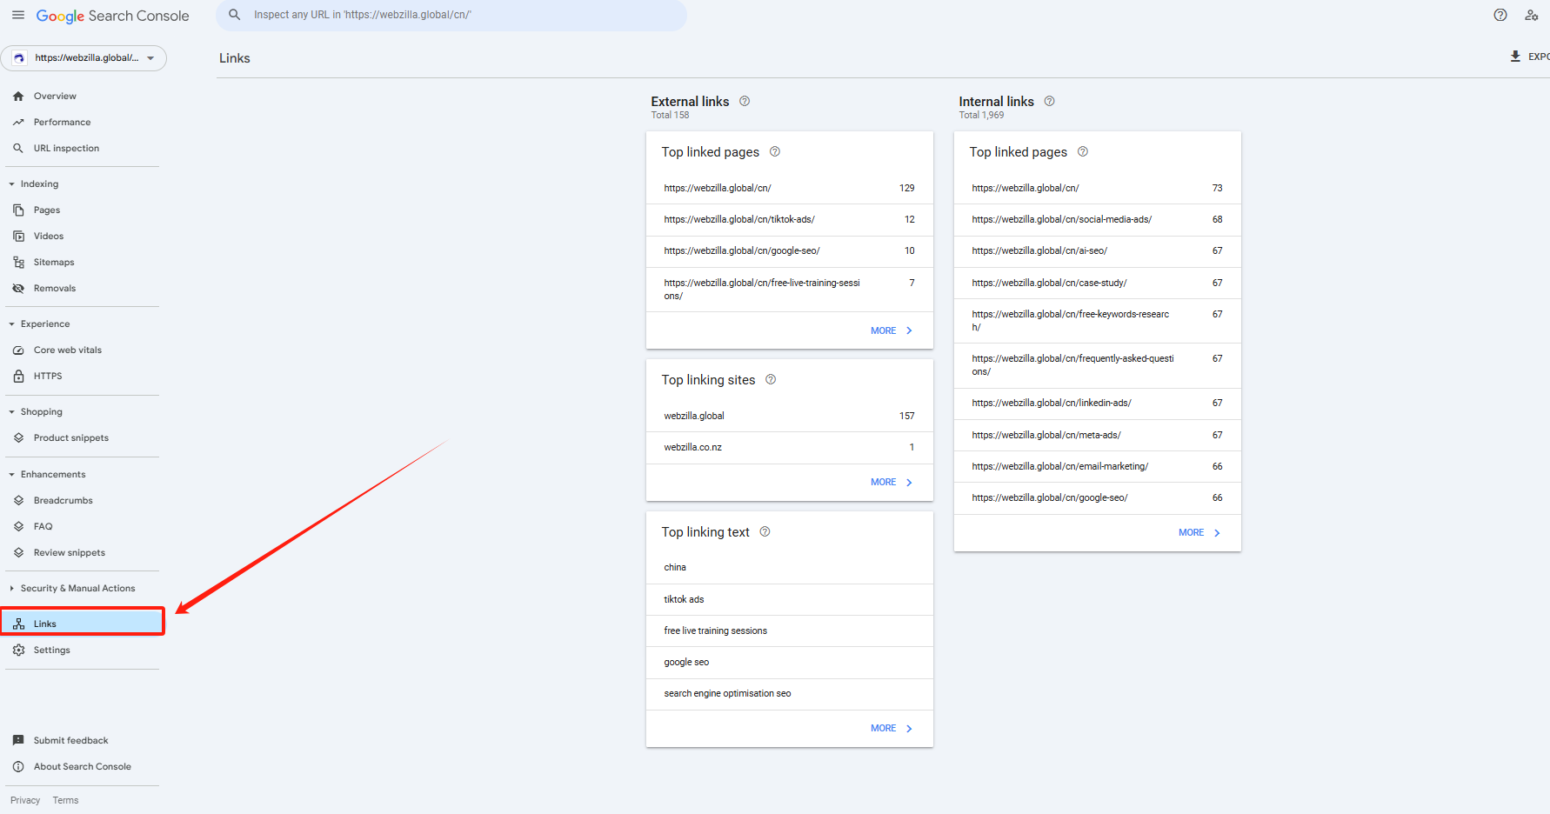Select linking text 'tiktok ads'
This screenshot has height=814, width=1550.
tap(790, 599)
